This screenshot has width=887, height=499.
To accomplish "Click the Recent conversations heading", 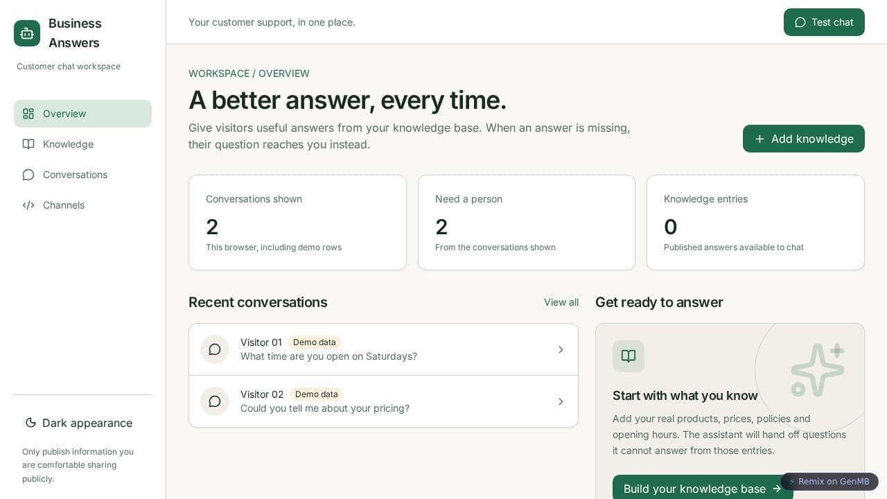I will coord(258,302).
